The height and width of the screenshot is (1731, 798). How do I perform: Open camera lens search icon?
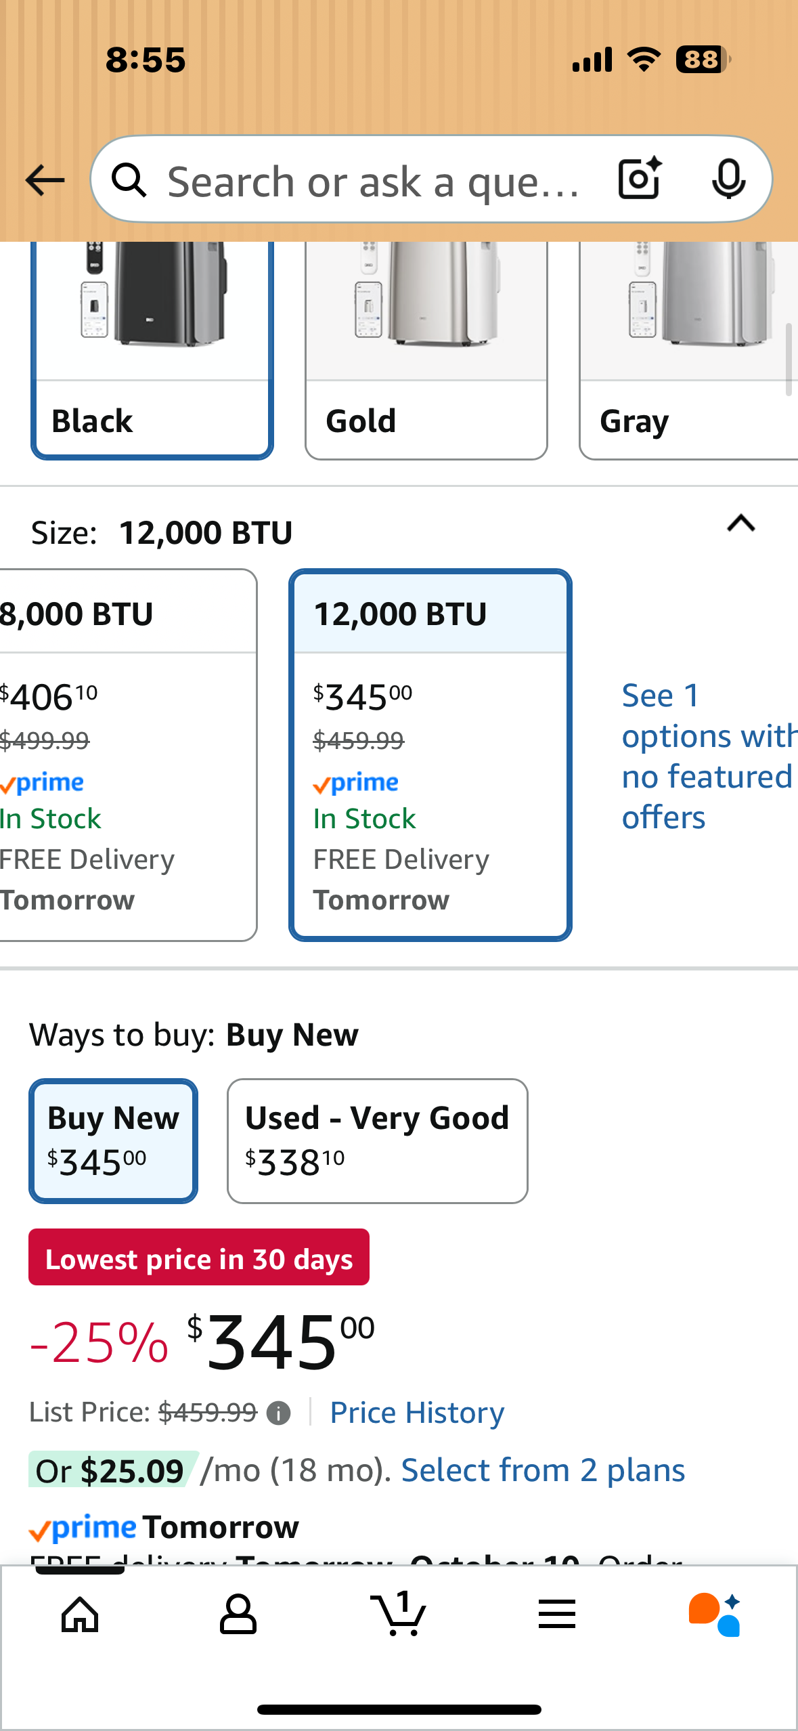coord(639,179)
